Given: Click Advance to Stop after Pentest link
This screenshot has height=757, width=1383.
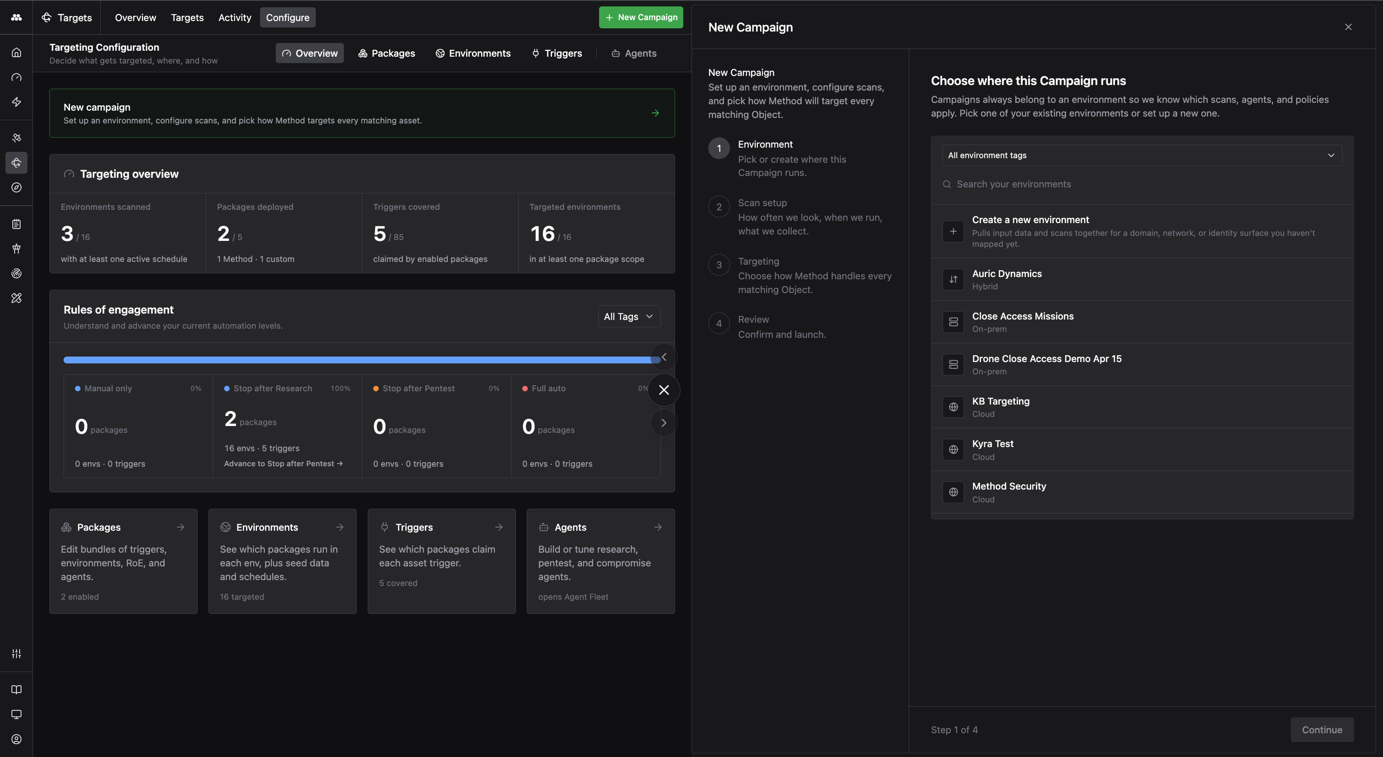Looking at the screenshot, I should pyautogui.click(x=283, y=464).
